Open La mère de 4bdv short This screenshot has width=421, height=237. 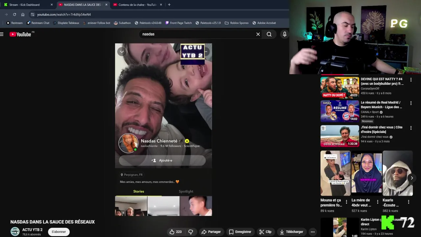tap(367, 173)
